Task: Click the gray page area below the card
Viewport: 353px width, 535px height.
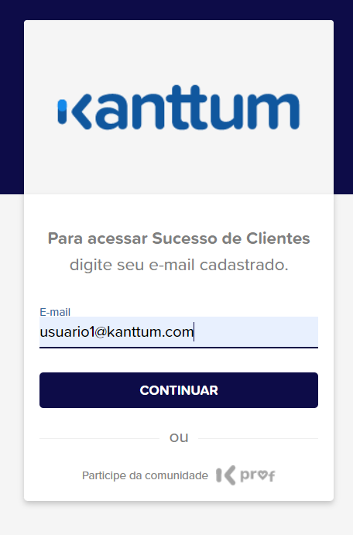Action: pos(176,519)
